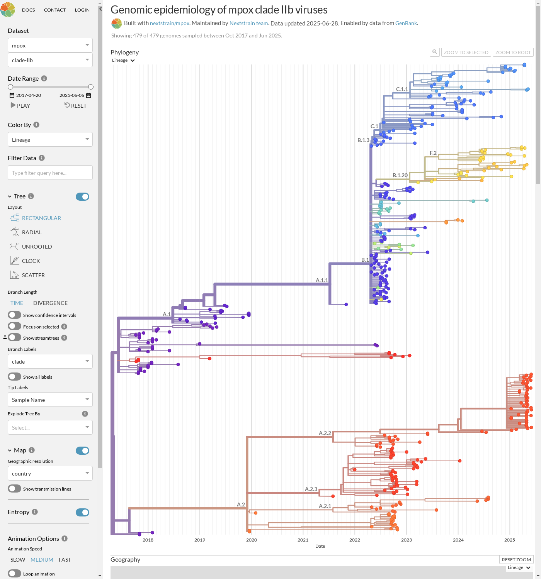Click the RESET ZOOM button
541x579 pixels.
(x=516, y=560)
